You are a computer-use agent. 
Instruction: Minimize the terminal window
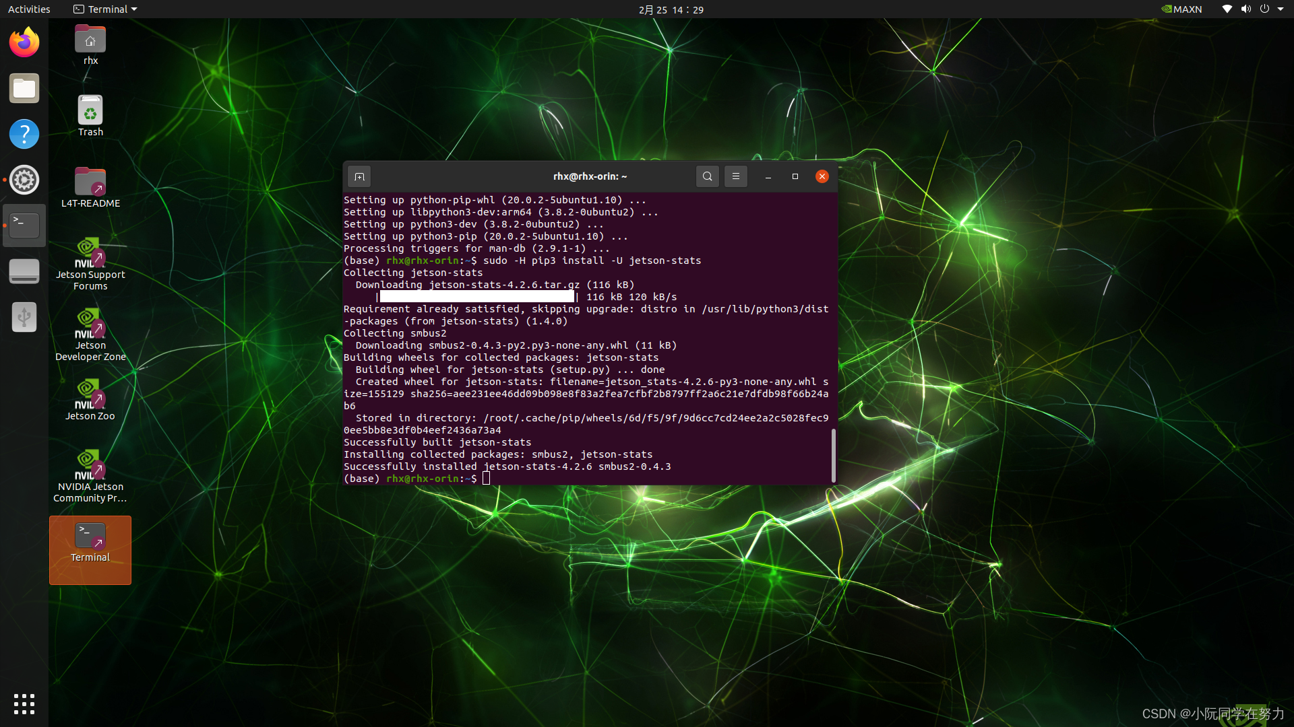[x=768, y=176]
